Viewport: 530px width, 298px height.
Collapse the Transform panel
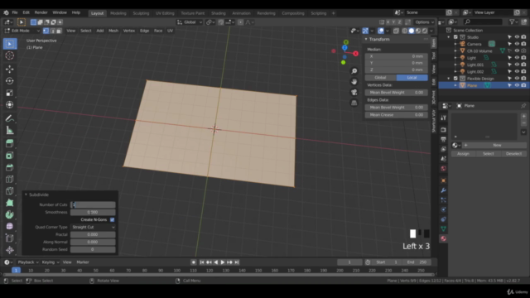[x=366, y=39]
